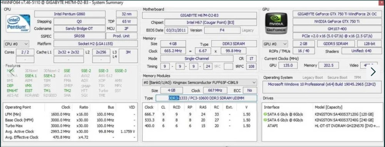The image size is (385, 147).
Task: Click the GPU memory clock 202.5 value
Action: pos(328,66)
